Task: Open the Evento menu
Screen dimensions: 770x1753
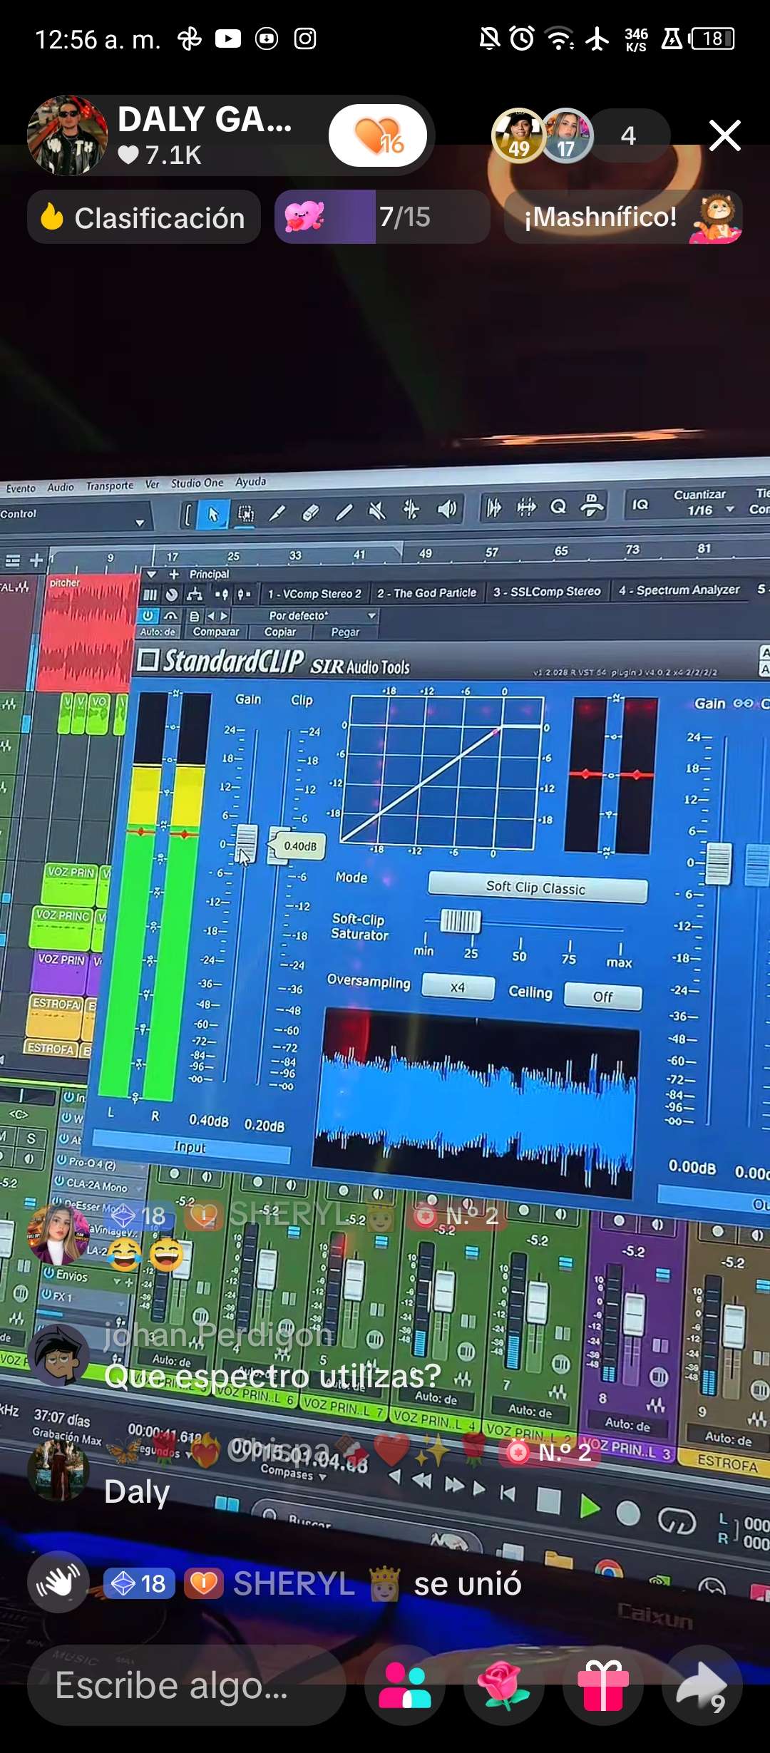Action: pyautogui.click(x=21, y=488)
